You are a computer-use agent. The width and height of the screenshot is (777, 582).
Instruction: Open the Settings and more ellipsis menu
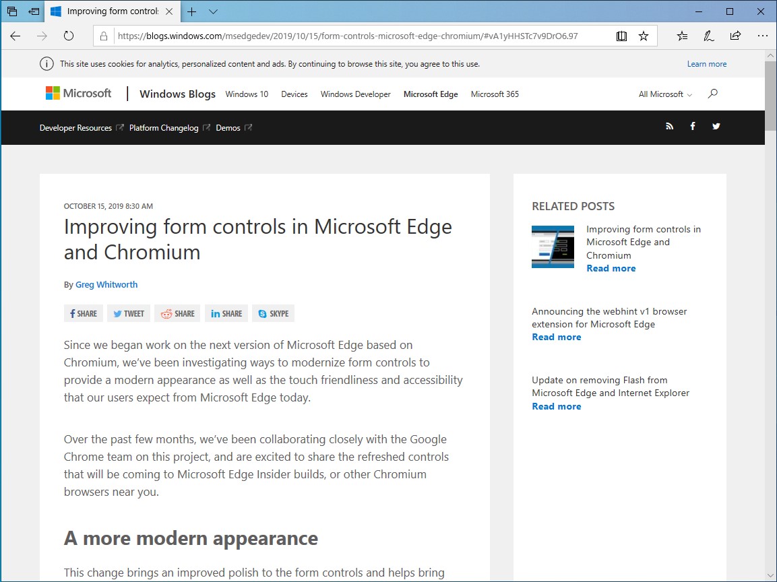[762, 36]
